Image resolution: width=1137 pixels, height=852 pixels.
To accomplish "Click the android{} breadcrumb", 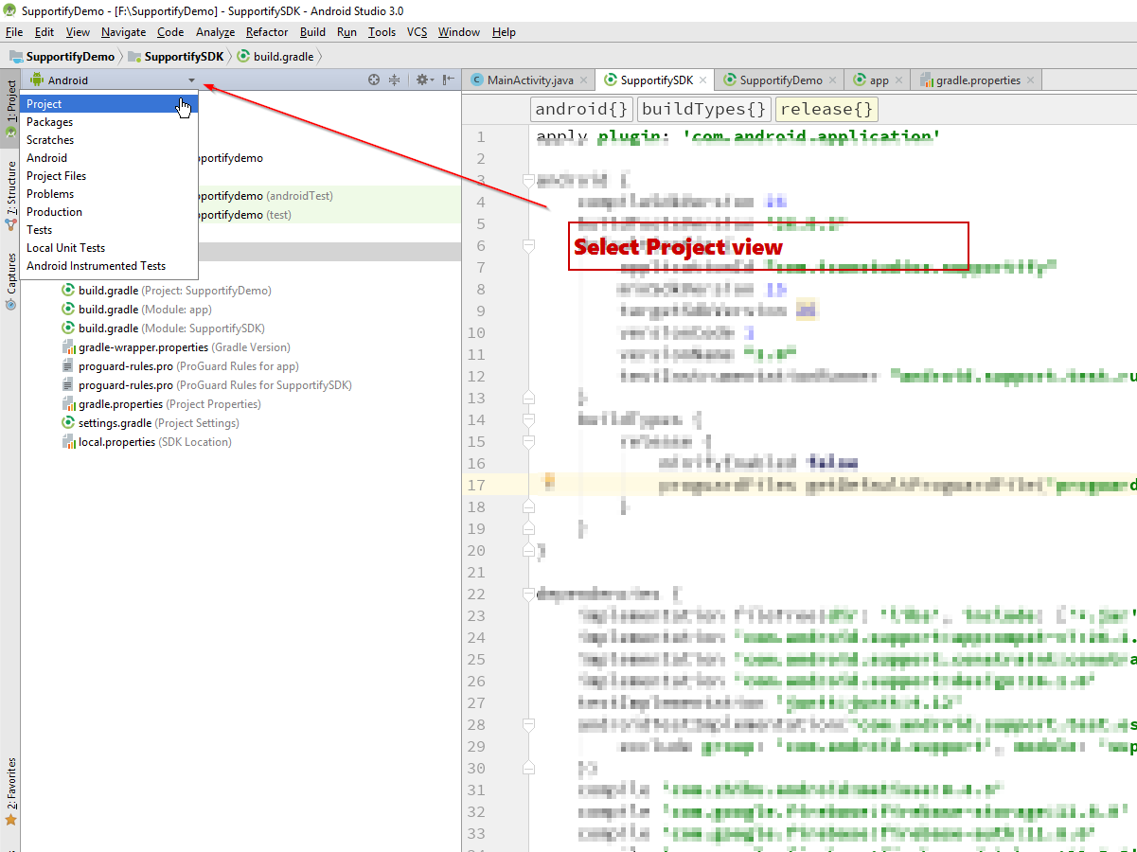I will [x=582, y=109].
